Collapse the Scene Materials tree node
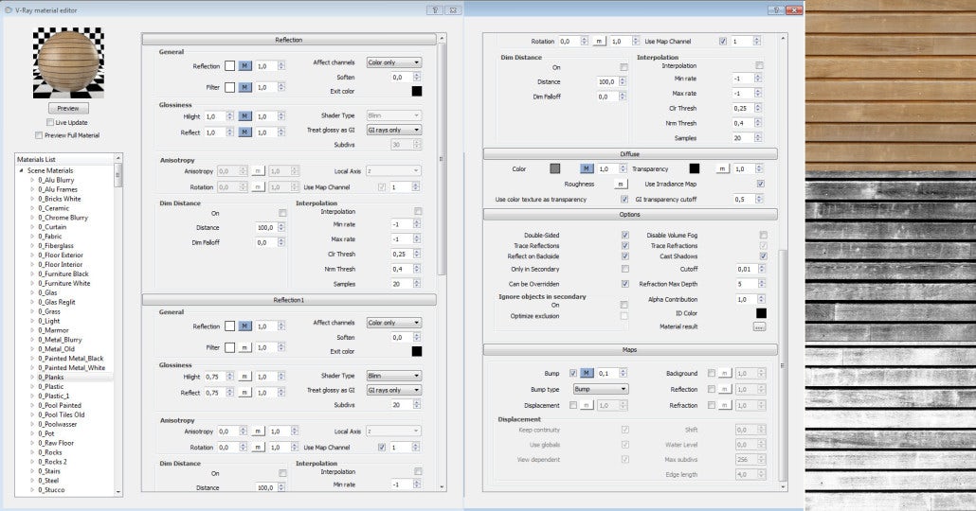This screenshot has width=976, height=511. click(x=22, y=169)
